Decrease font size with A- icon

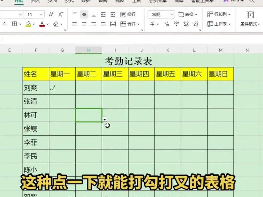click(x=61, y=14)
